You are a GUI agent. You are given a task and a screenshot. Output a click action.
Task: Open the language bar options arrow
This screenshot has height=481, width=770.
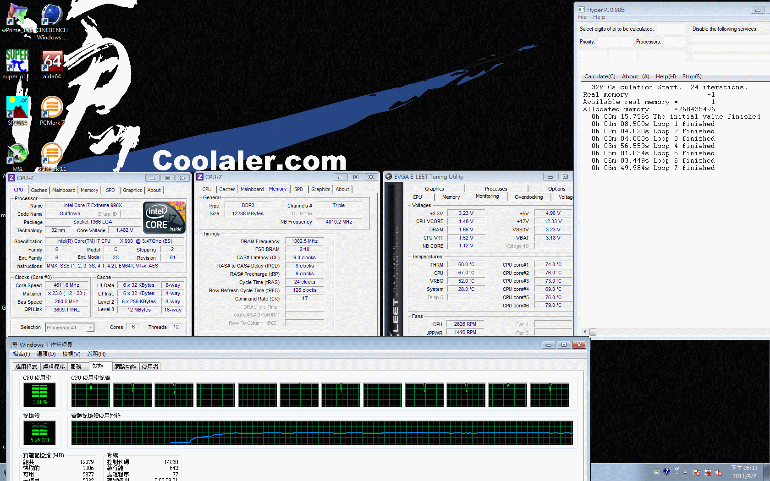[x=677, y=473]
